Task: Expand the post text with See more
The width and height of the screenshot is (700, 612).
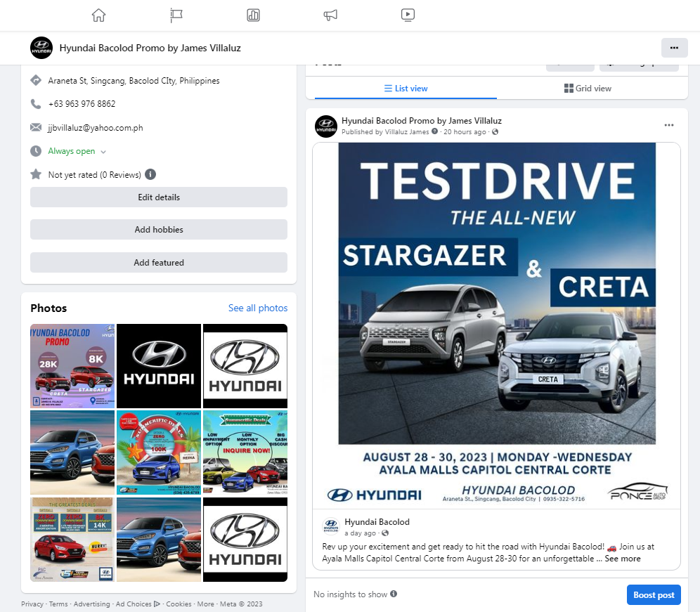Action: pos(622,559)
